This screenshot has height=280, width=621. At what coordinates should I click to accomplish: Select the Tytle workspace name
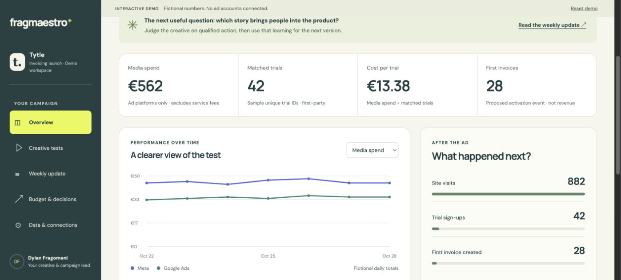click(37, 55)
